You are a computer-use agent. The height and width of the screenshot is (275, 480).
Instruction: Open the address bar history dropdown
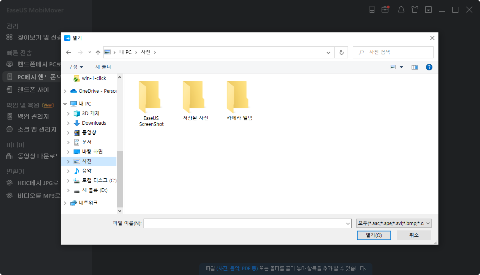[328, 52]
